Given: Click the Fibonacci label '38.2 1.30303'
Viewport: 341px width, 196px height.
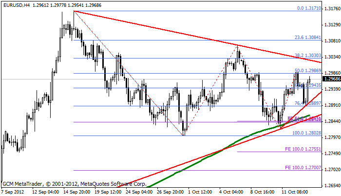Looking at the screenshot, I should [308, 56].
